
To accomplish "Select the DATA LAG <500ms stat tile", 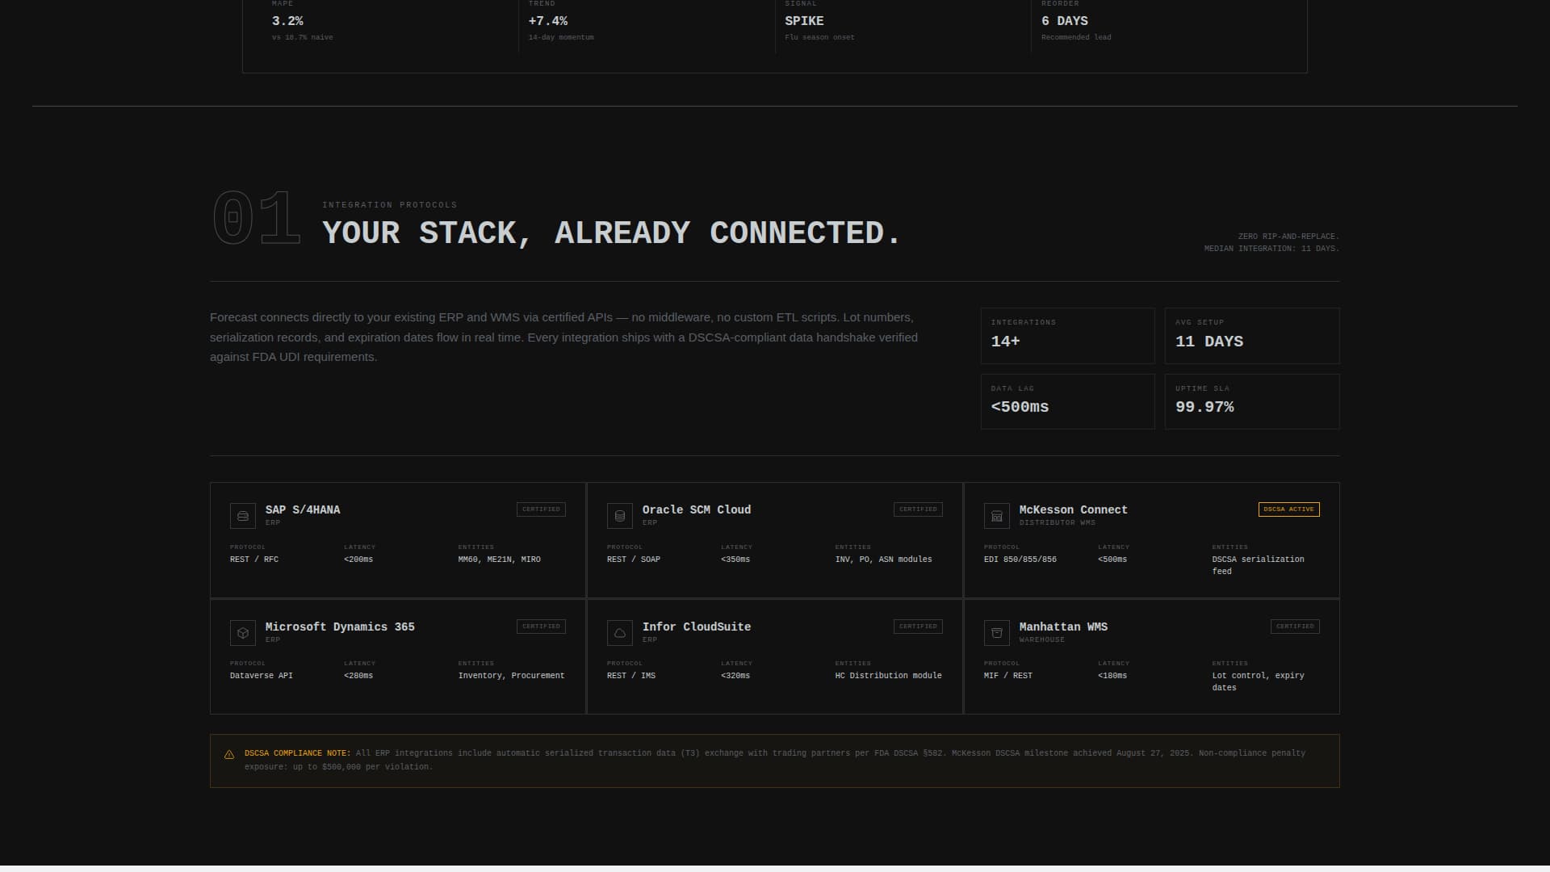I will click(x=1067, y=401).
